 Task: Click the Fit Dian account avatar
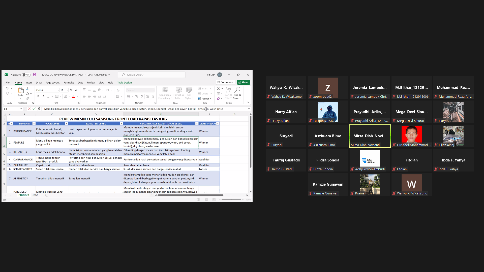pyautogui.click(x=220, y=75)
